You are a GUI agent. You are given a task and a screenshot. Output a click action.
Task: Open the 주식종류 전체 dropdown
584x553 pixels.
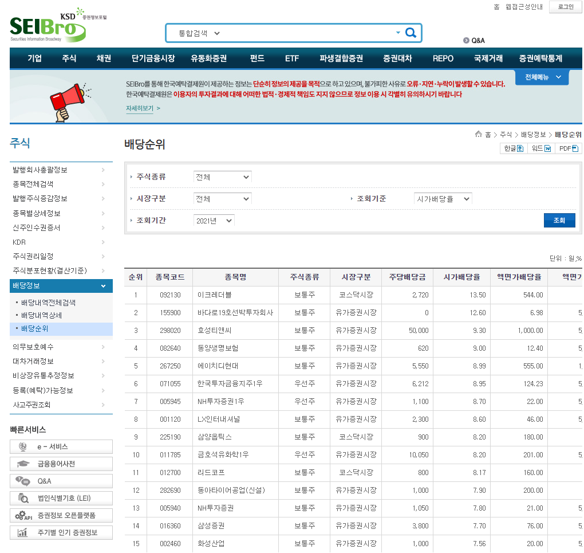pyautogui.click(x=222, y=177)
